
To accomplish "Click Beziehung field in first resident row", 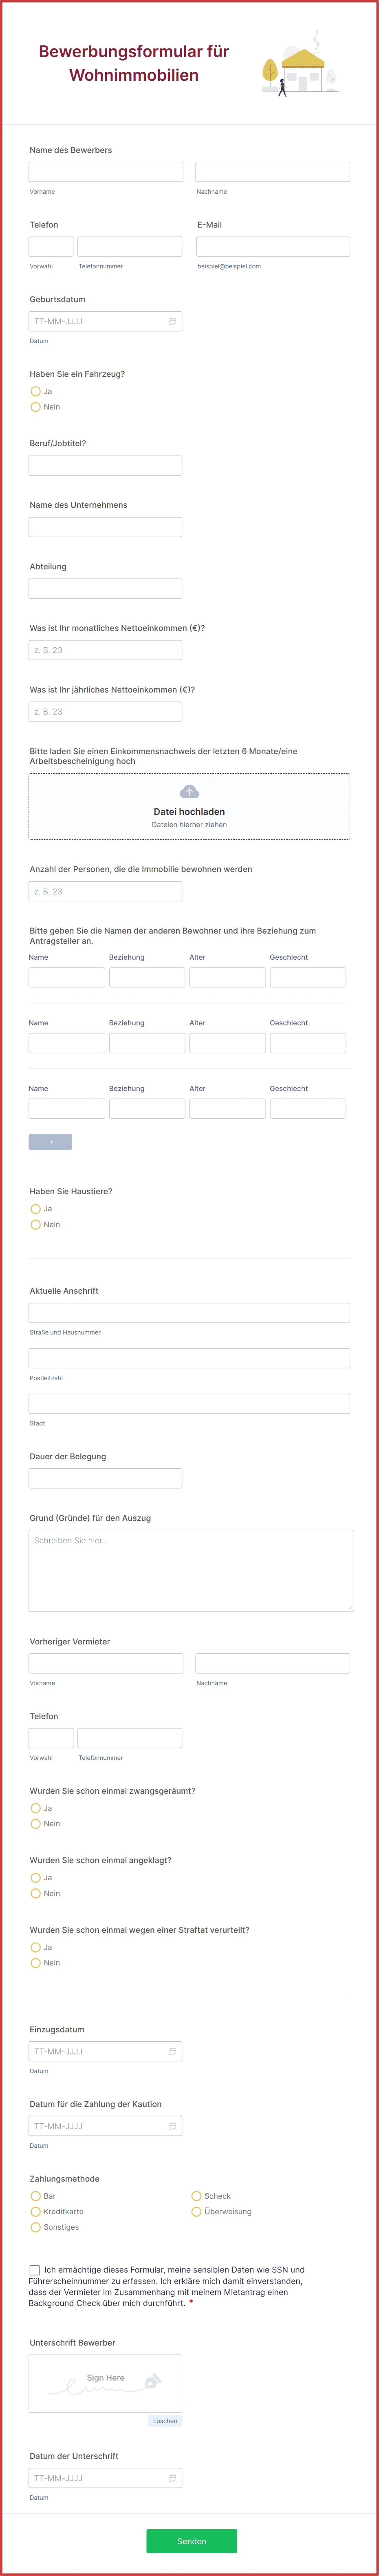I will pos(147,977).
